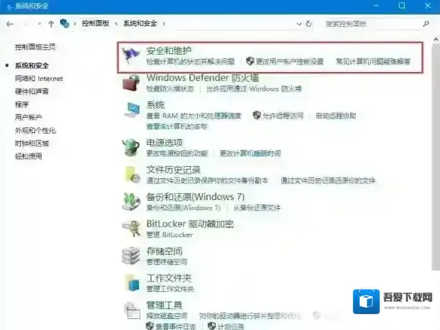The height and width of the screenshot is (330, 440).
Task: Click 启动远程协助 link
Action: click(x=336, y=116)
